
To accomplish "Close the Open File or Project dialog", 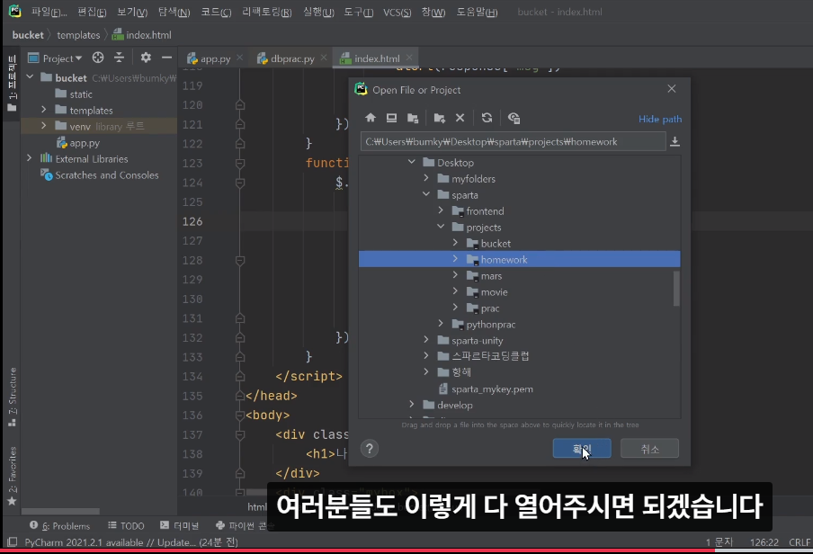I will point(672,89).
